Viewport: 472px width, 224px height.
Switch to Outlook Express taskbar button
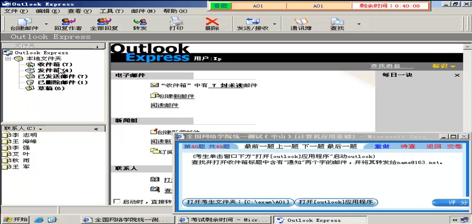point(319,220)
